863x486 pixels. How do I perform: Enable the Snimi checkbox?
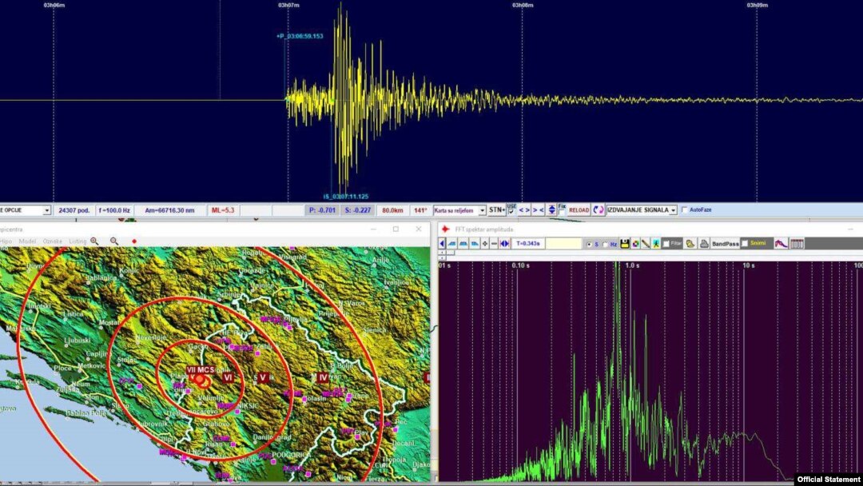coord(745,243)
